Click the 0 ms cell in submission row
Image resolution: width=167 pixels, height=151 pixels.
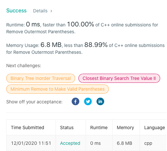95,143
